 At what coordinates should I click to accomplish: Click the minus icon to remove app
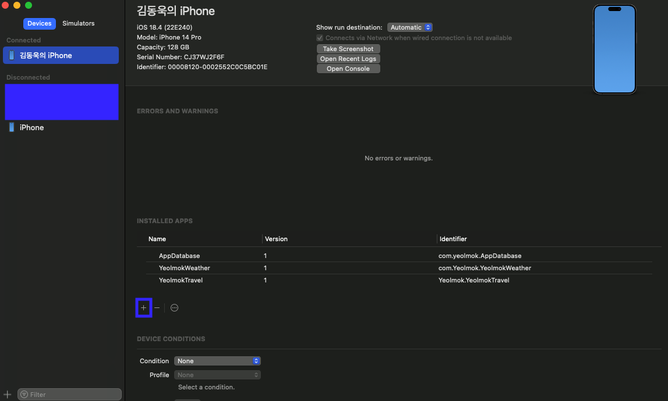157,307
